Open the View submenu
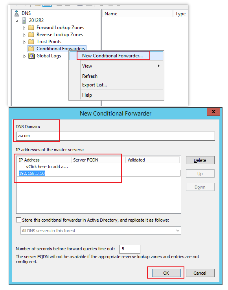The width and height of the screenshot is (228, 290). tap(116, 66)
